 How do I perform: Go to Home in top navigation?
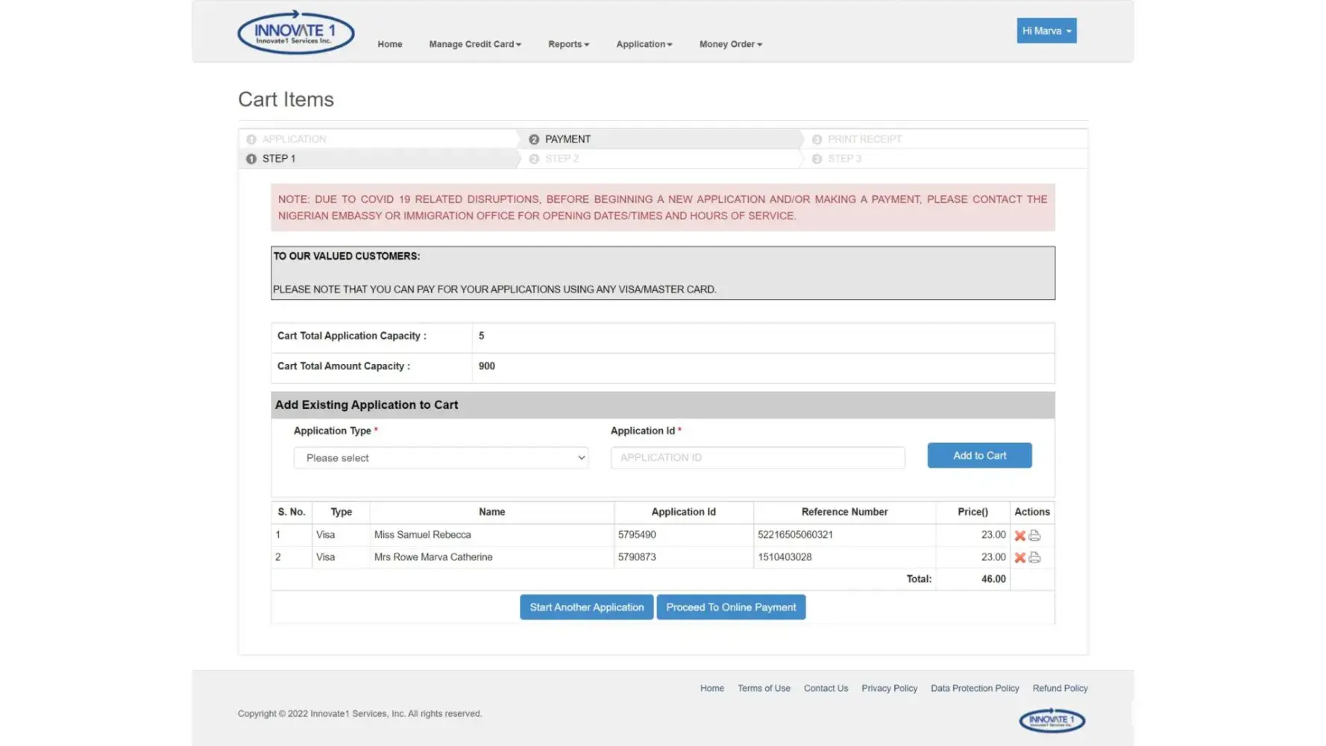[389, 44]
